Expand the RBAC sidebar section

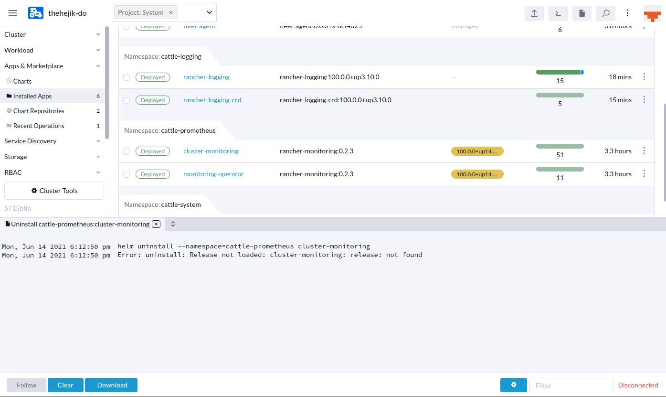53,172
